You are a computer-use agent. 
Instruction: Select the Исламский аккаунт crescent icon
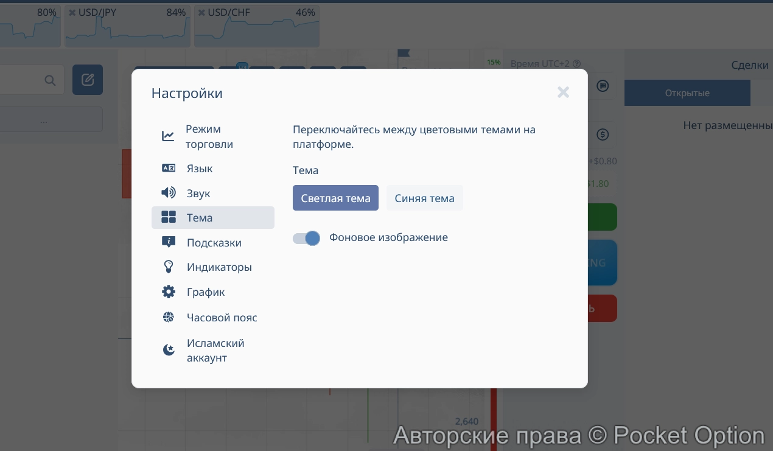pos(169,349)
